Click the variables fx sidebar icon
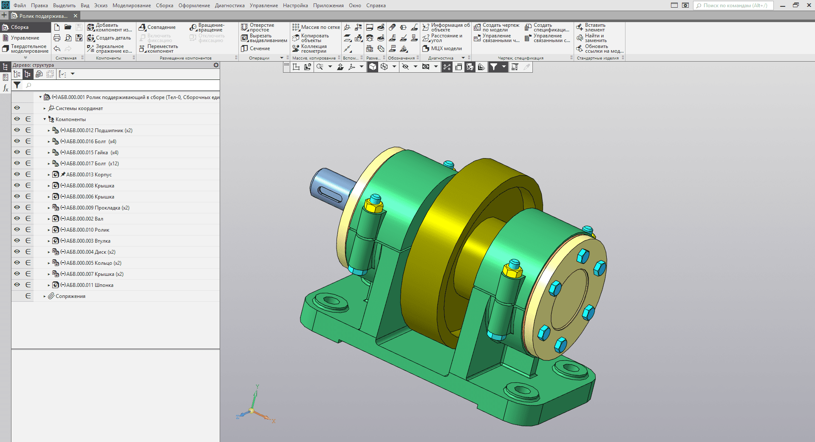This screenshot has height=442, width=815. pyautogui.click(x=6, y=88)
